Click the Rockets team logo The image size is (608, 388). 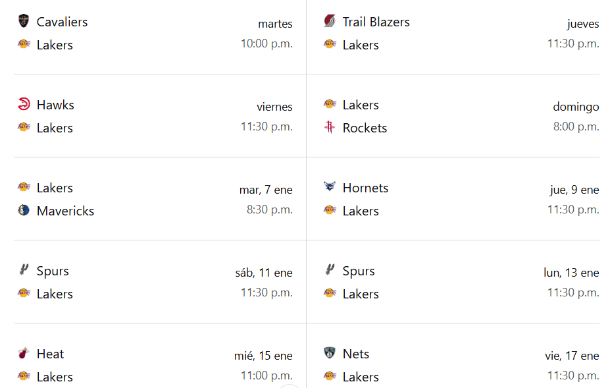(330, 127)
